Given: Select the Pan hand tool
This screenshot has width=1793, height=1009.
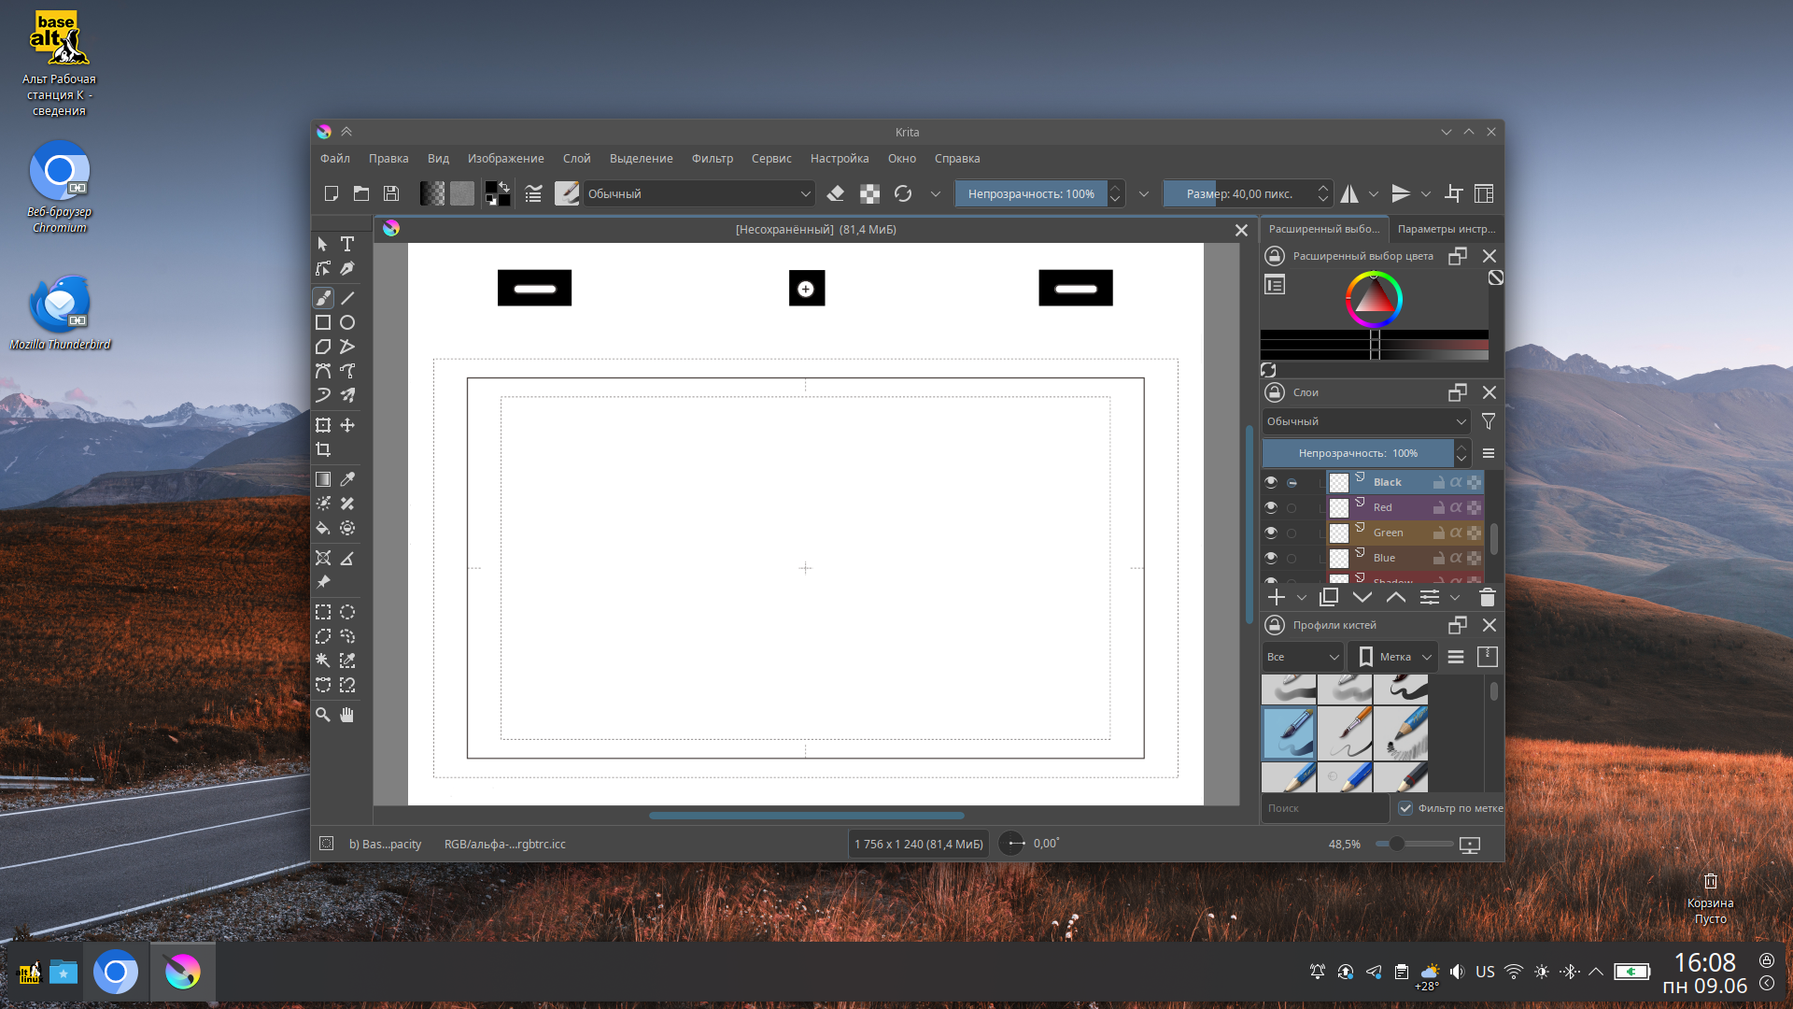Looking at the screenshot, I should click(347, 715).
